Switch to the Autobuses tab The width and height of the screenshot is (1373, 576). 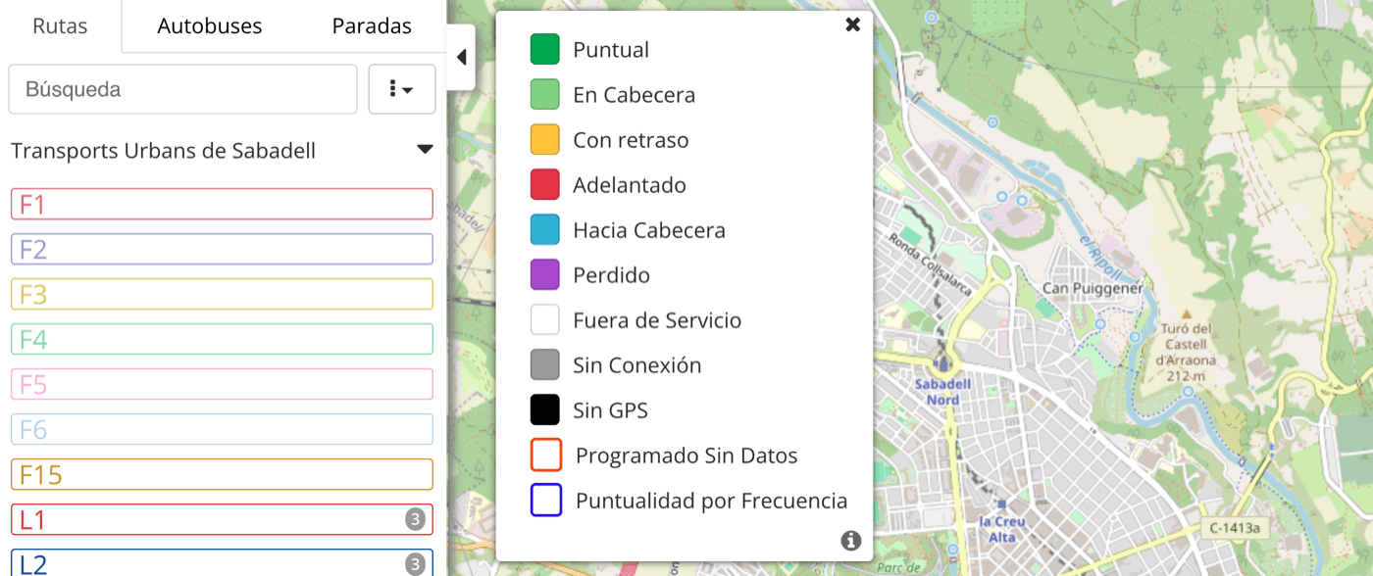(x=209, y=26)
